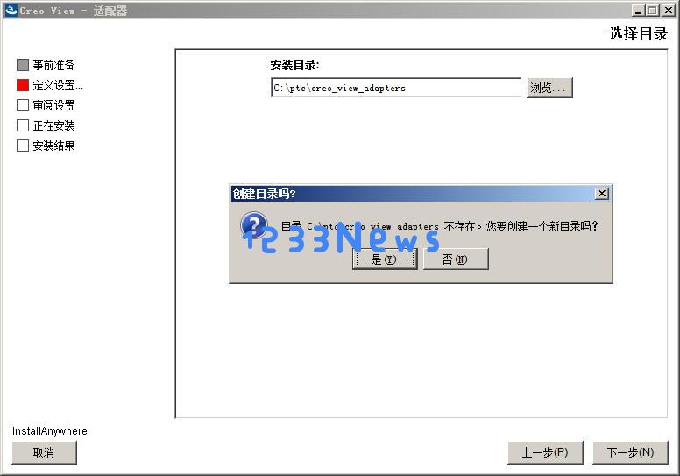This screenshot has height=476, width=680.
Task: Select the 审阅设置 step
Action: coord(53,105)
